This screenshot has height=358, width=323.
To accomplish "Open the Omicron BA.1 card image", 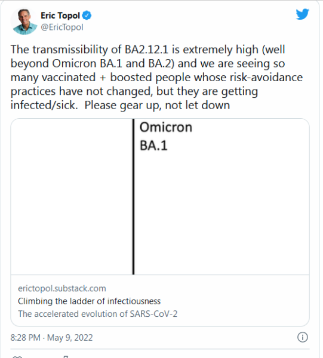I will [x=160, y=196].
